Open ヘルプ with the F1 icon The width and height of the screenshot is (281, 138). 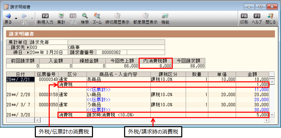pos(257,16)
